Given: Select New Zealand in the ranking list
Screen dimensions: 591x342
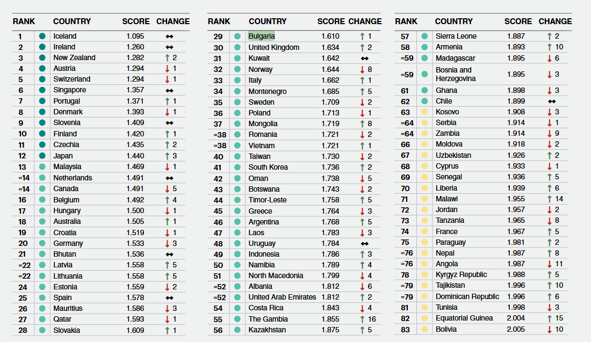Looking at the screenshot, I should click(x=74, y=58).
